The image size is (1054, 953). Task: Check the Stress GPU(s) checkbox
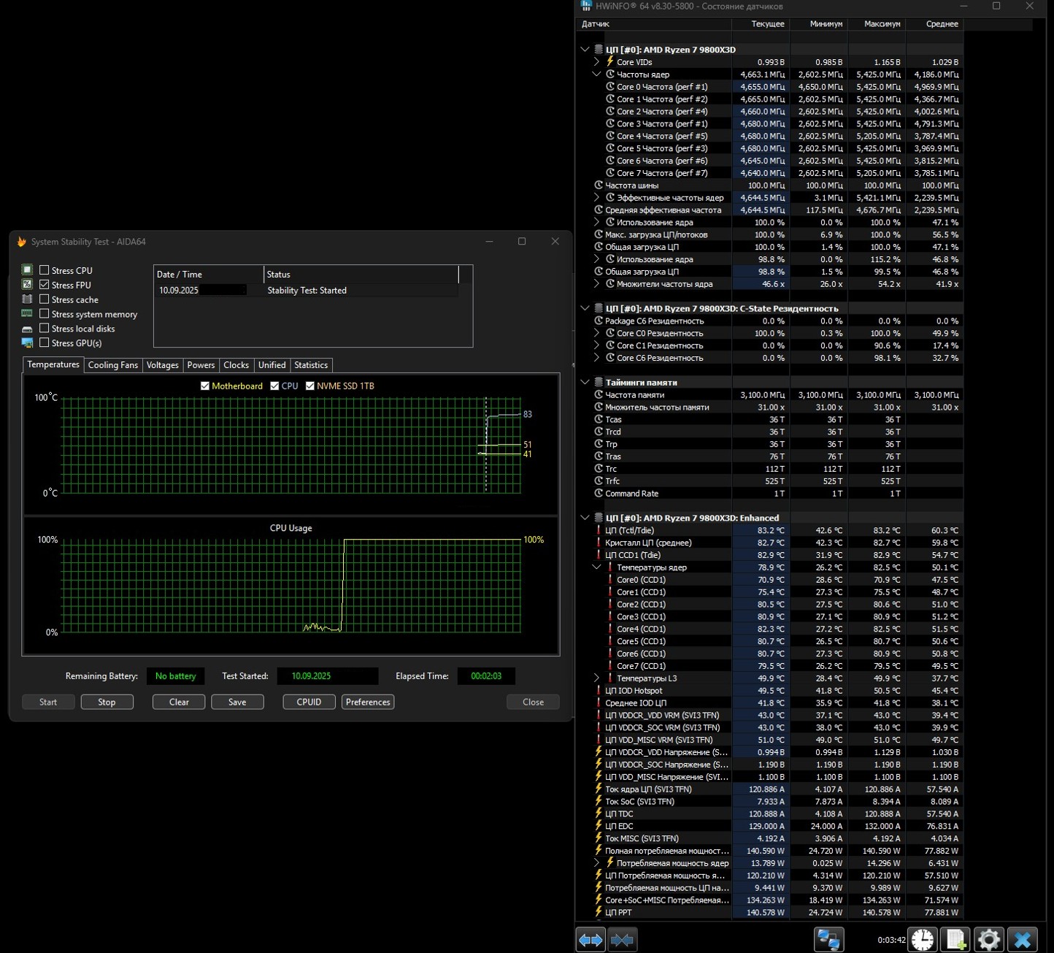click(x=44, y=342)
